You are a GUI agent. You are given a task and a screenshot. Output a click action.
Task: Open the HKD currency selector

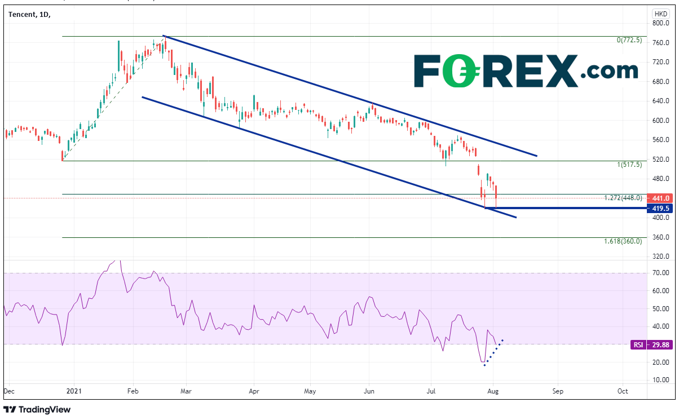[x=660, y=14]
